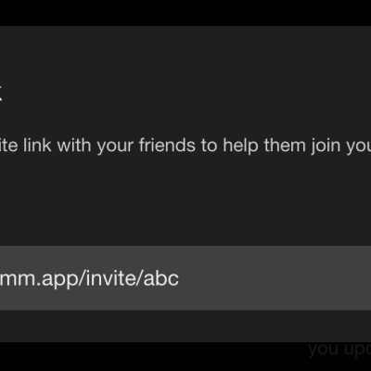Click the black strip above the dialog
Screen dimensions: 371x371
point(185,13)
